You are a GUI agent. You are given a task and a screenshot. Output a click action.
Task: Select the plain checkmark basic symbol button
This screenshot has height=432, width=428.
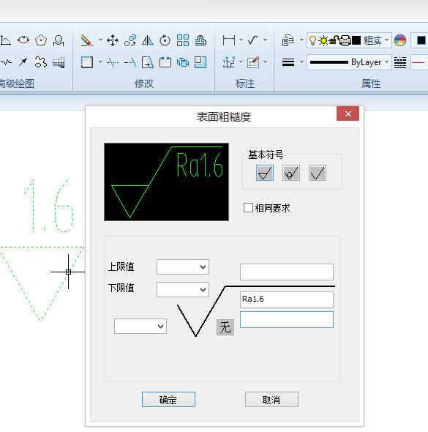pyautogui.click(x=318, y=173)
